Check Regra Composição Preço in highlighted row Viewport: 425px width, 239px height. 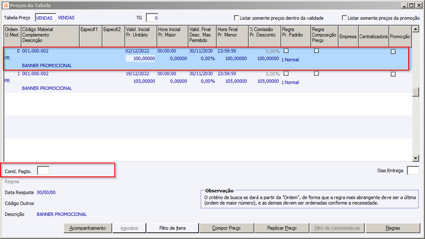pyautogui.click(x=316, y=51)
